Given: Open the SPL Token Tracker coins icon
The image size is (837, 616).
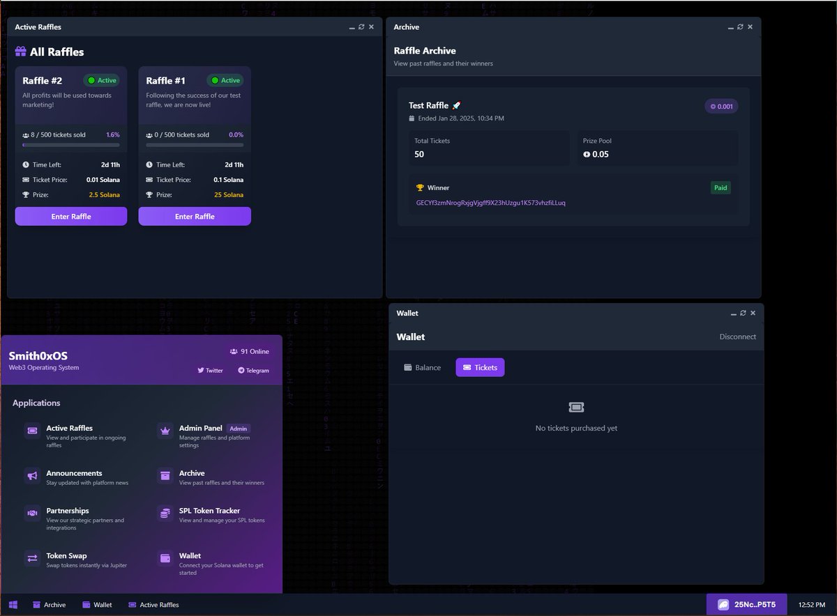Looking at the screenshot, I should (165, 514).
